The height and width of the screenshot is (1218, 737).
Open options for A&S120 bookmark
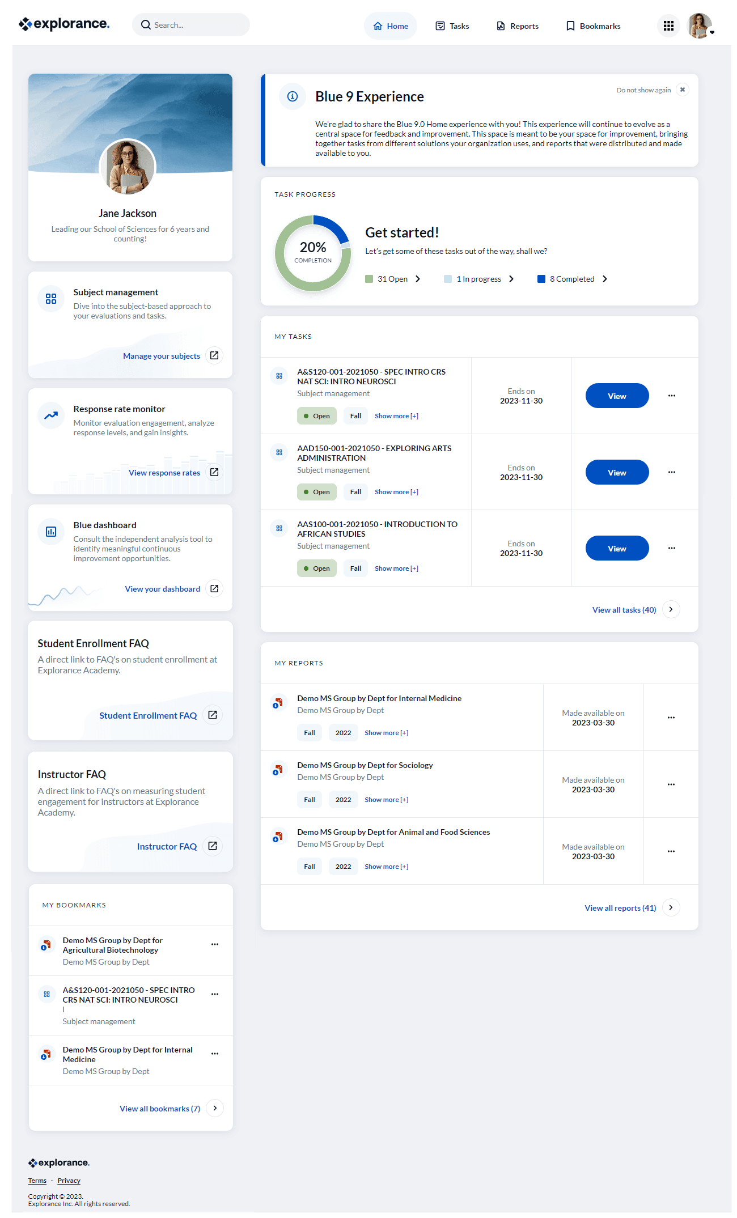point(215,994)
